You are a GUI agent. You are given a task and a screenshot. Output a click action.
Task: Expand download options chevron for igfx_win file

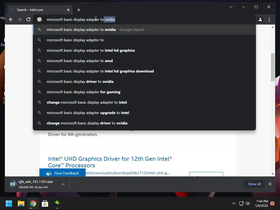[x=63, y=184]
